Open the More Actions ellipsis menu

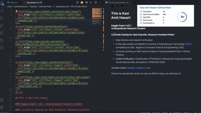tap(100, 3)
